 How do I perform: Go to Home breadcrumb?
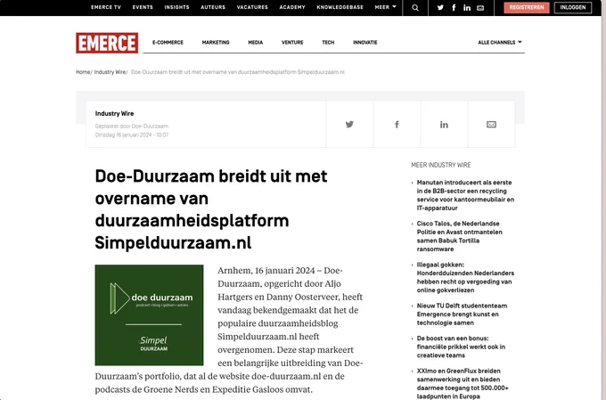tap(83, 72)
